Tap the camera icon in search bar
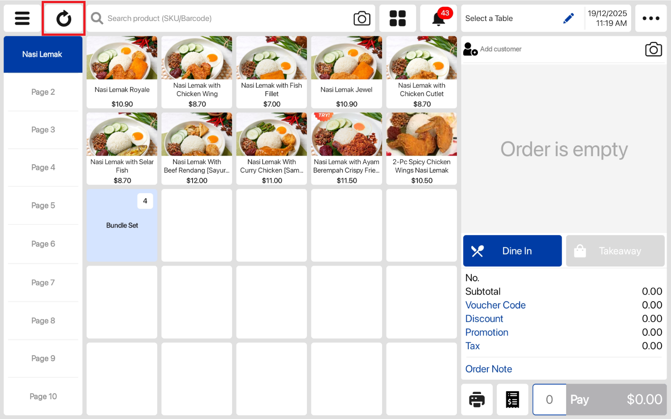This screenshot has height=419, width=671. [361, 18]
